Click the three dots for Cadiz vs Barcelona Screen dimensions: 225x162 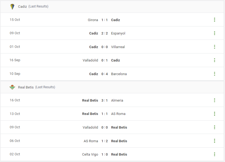click(x=215, y=74)
